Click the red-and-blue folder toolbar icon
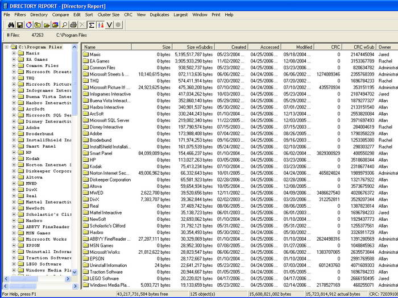 point(55,25)
